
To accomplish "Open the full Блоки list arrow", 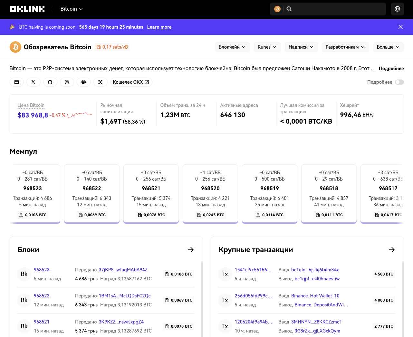I will (x=191, y=250).
